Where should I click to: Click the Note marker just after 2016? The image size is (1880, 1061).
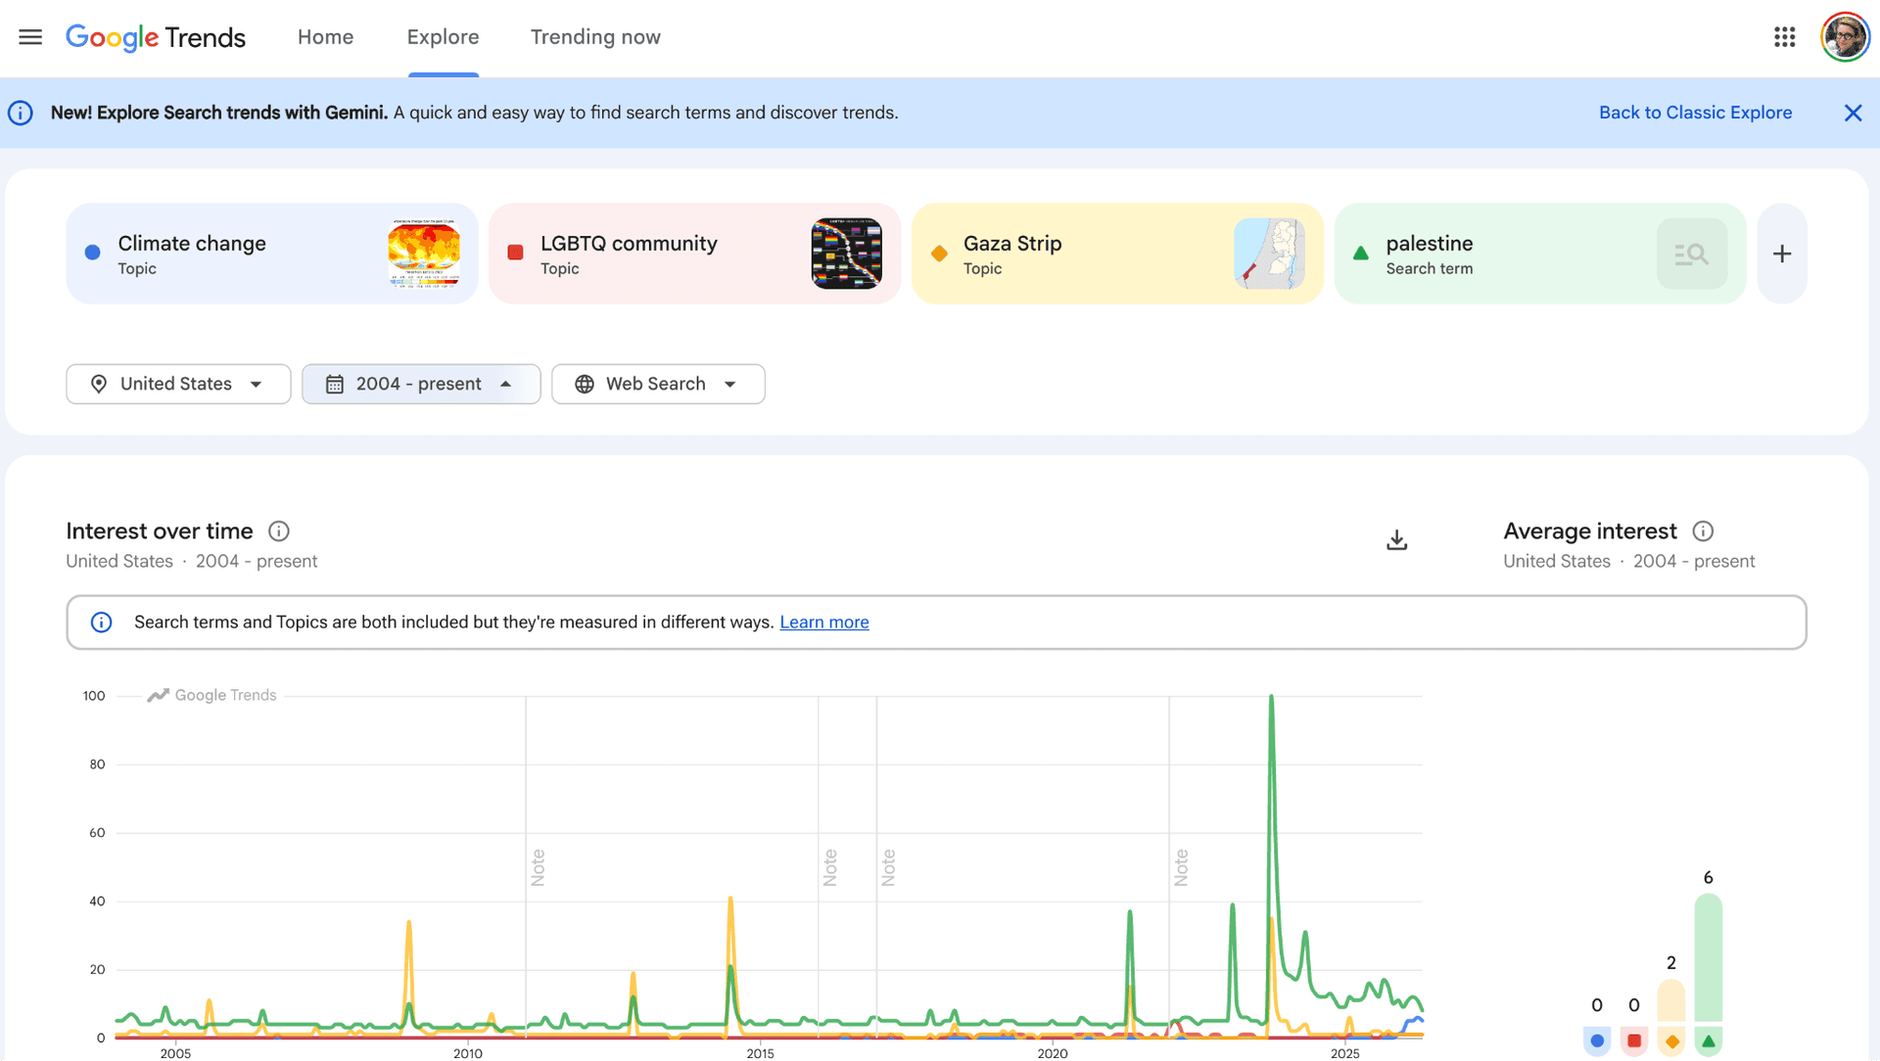830,867
